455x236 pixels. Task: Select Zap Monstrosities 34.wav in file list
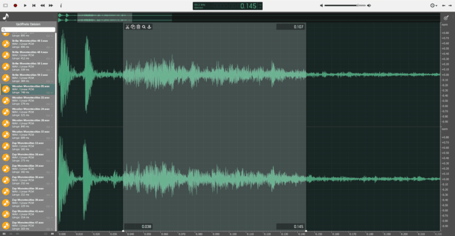[28, 169]
